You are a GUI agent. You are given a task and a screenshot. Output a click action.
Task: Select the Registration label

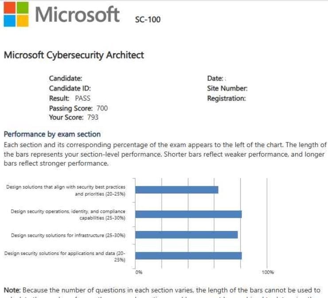tap(226, 98)
